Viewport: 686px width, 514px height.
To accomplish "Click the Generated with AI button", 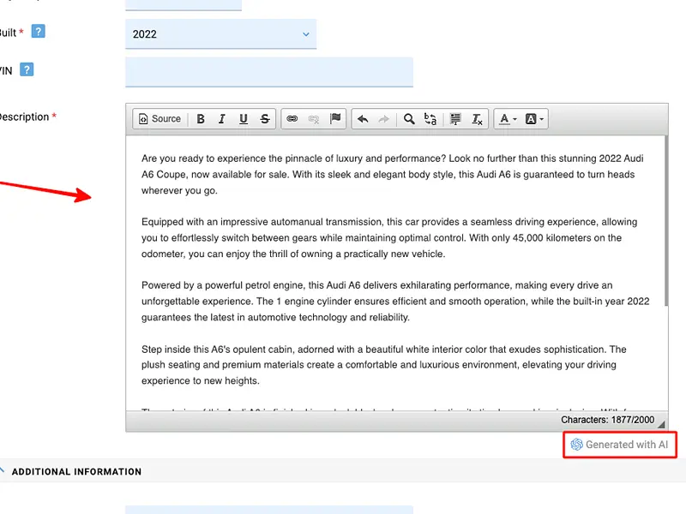I will pyautogui.click(x=620, y=445).
